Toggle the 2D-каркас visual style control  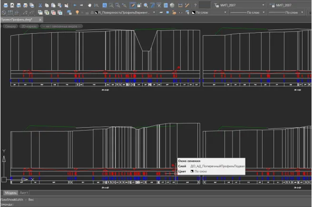click(29, 26)
